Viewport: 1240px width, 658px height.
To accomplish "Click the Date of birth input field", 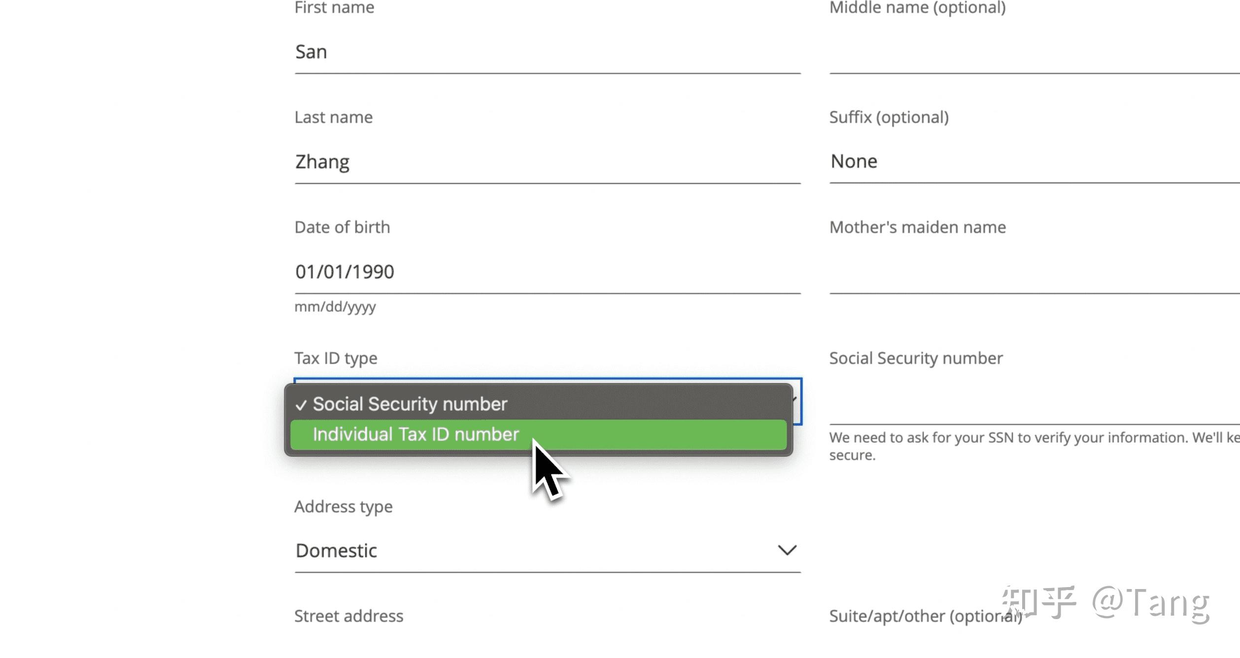I will tap(547, 272).
